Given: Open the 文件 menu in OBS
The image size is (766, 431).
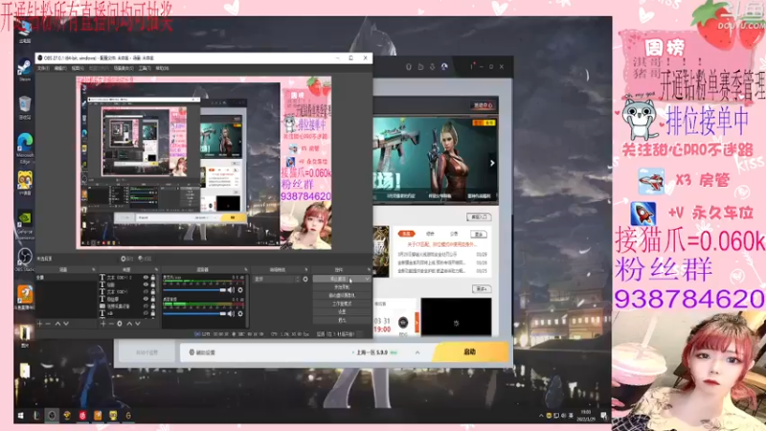Looking at the screenshot, I should 43,68.
